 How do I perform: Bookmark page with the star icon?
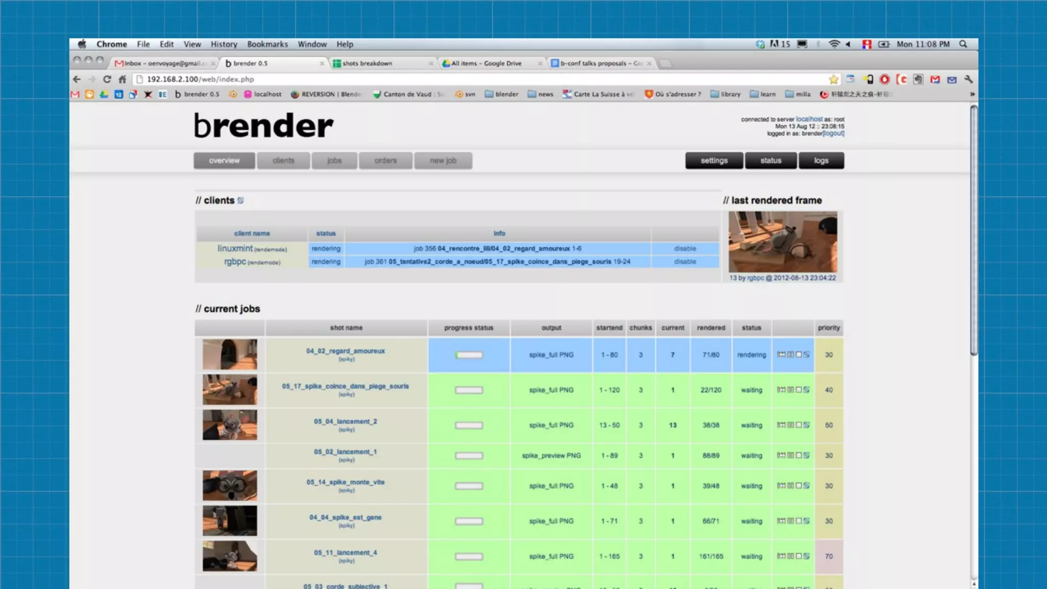point(833,79)
